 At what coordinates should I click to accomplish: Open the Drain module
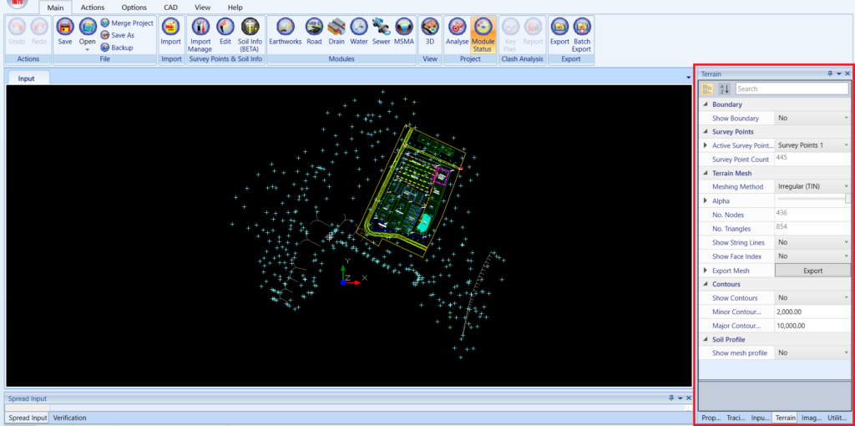point(336,26)
